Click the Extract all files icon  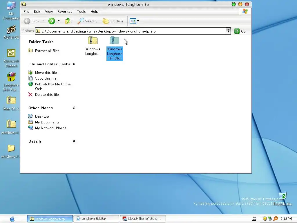pyautogui.click(x=30, y=51)
